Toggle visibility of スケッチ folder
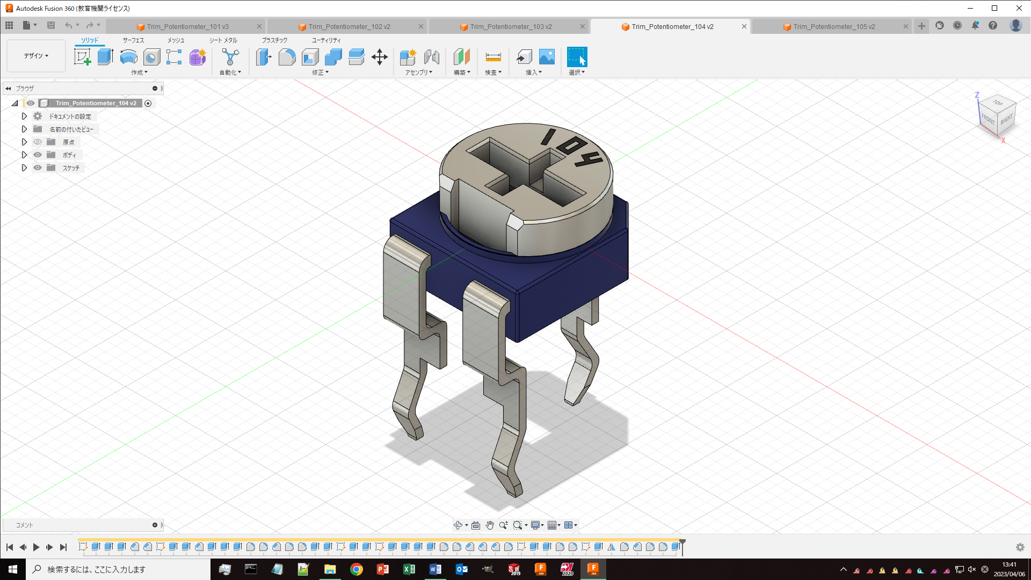 coord(38,168)
